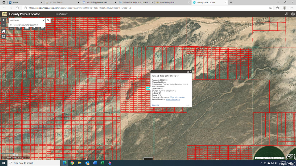Select 'Show search results for 0332053' suggestion
The width and height of the screenshot is (296, 166).
tap(24, 25)
